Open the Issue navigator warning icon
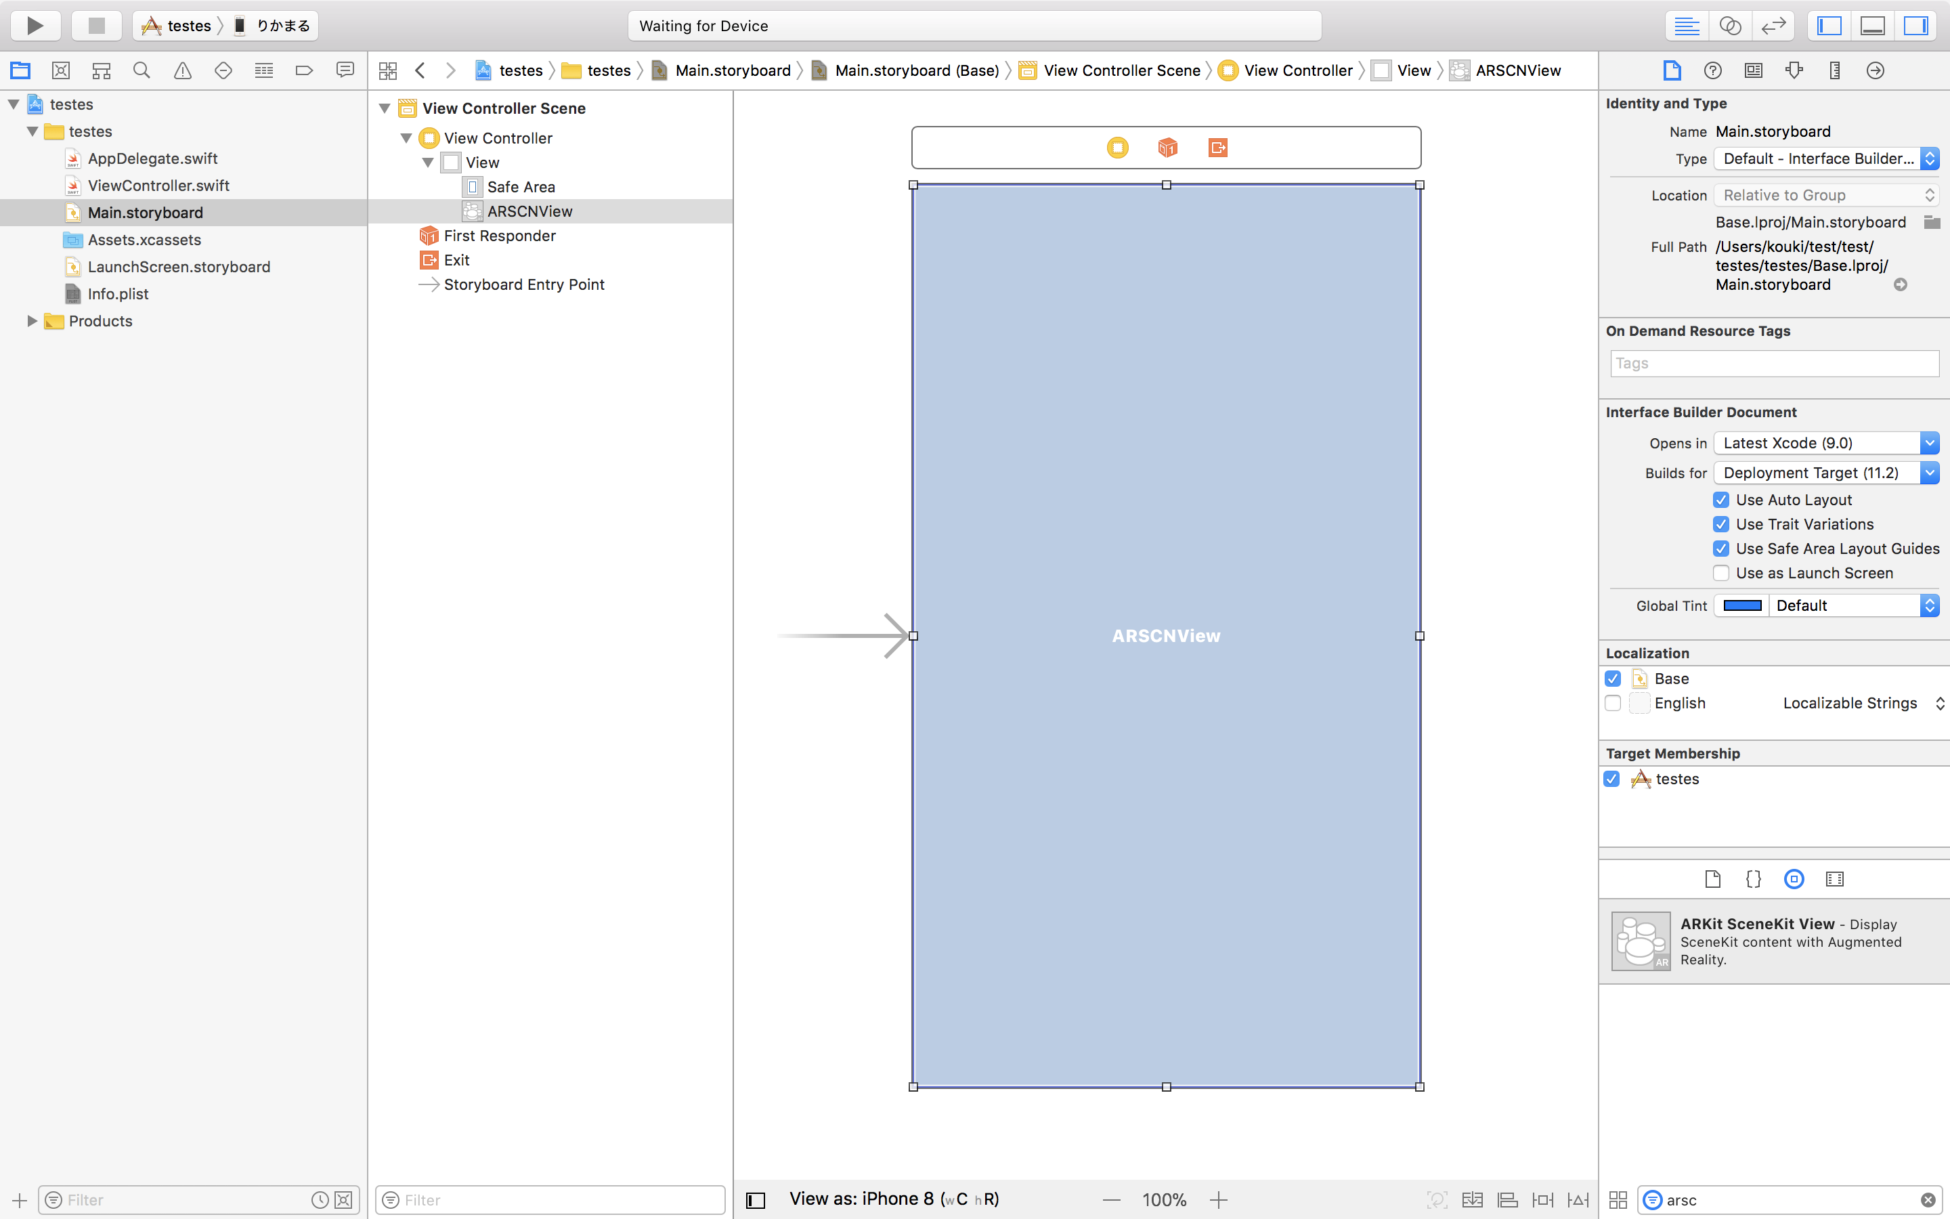The width and height of the screenshot is (1950, 1219). tap(183, 71)
